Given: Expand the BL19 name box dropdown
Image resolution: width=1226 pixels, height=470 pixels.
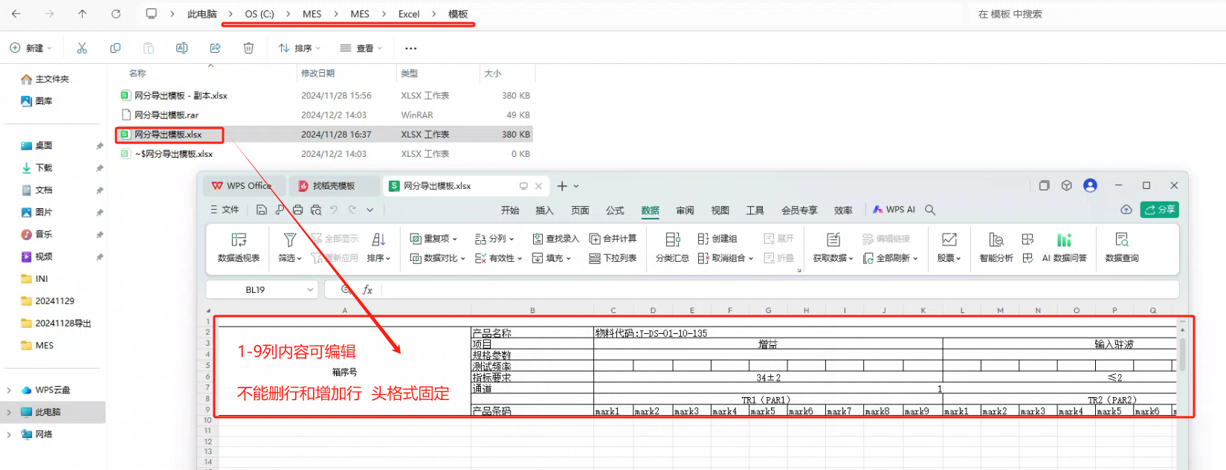Looking at the screenshot, I should pos(310,290).
